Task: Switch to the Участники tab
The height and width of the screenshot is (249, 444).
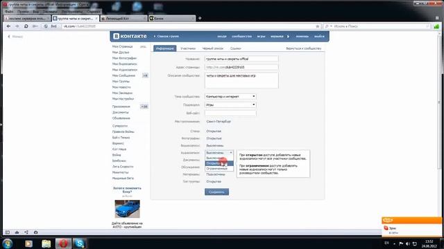Action: click(188, 48)
